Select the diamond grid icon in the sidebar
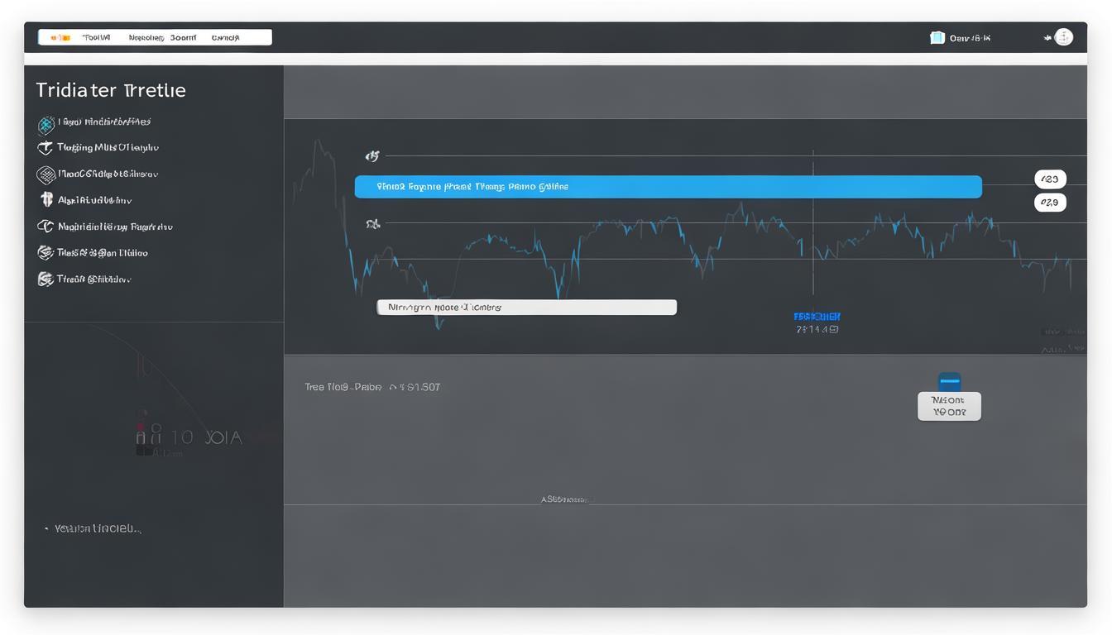The width and height of the screenshot is (1112, 635). tap(46, 174)
